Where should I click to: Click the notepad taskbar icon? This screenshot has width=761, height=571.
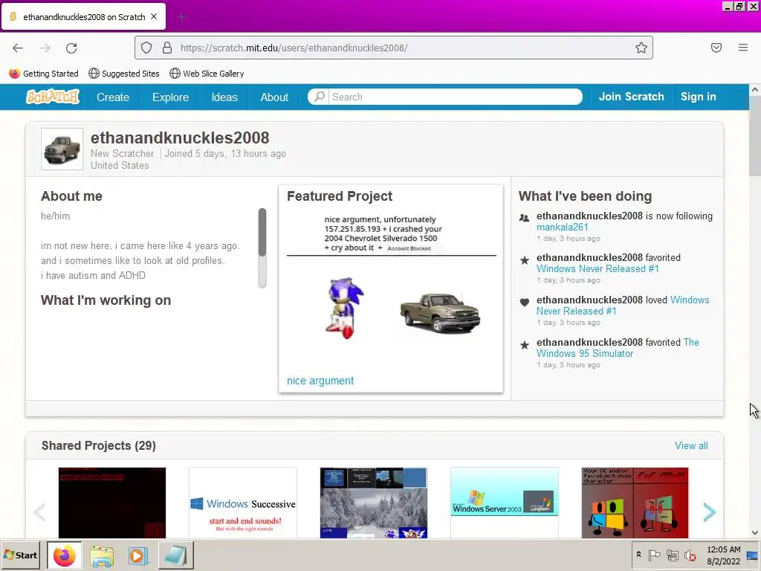tap(175, 555)
